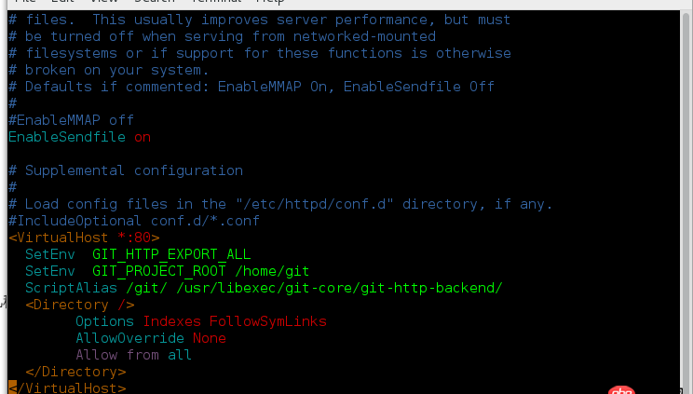
Task: Open the View menu in menu bar
Action: click(x=104, y=1)
